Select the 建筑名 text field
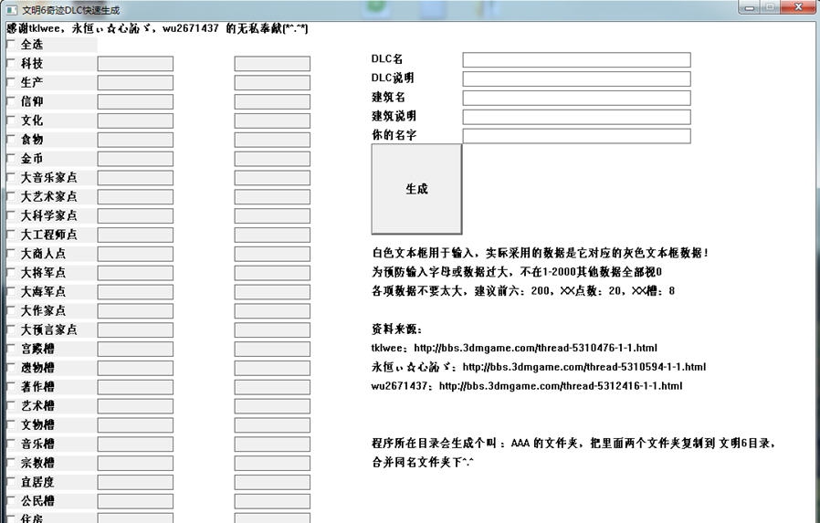 (x=576, y=98)
